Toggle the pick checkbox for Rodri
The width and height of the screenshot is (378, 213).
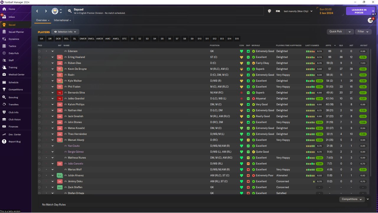tap(40, 75)
